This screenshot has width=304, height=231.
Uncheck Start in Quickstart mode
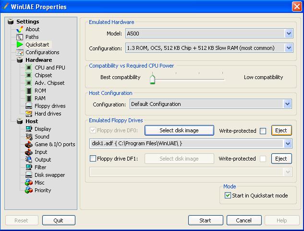228,196
